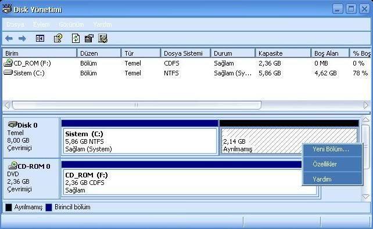This screenshot has height=229, width=373.
Task: Sort by the Dosya Sistemi column header
Action: [185, 53]
